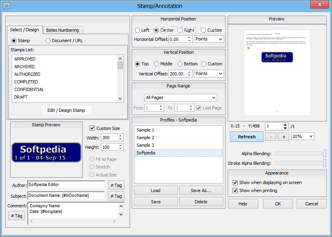Select DRAFT stamp in the list
Screen dimensions: 332x237
65,97
